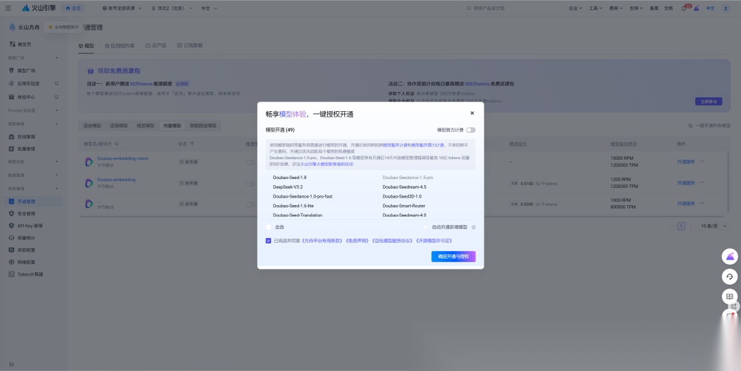Open the 10 条/页 page size dropdown
Image resolution: width=741 pixels, height=371 pixels.
coord(714,226)
